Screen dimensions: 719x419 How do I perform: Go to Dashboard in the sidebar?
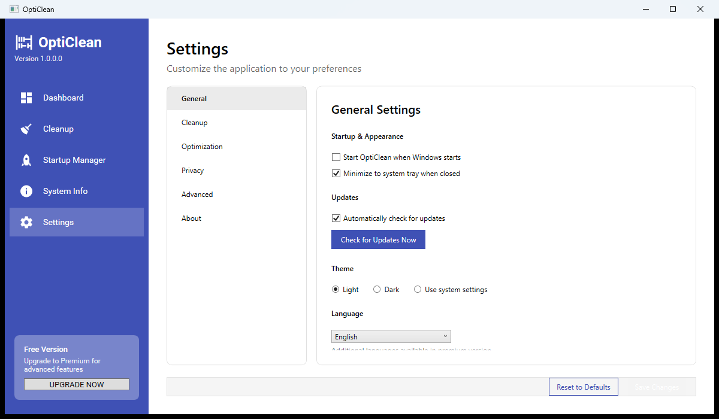(77, 98)
